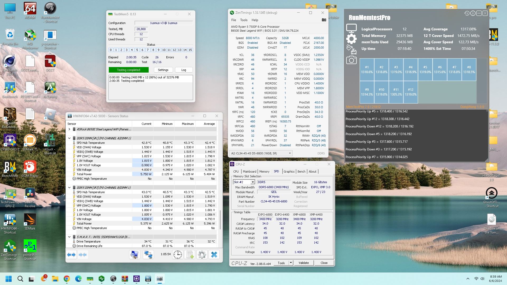Open RunMemtestPro info icon

click(473, 13)
